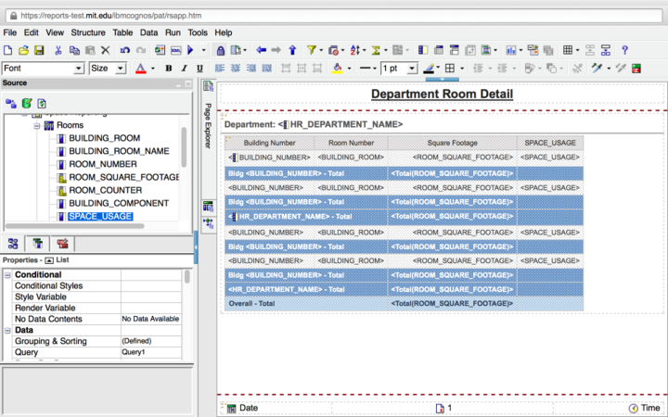Click the Lock page objects icon
668x417 pixels.
[x=221, y=50]
